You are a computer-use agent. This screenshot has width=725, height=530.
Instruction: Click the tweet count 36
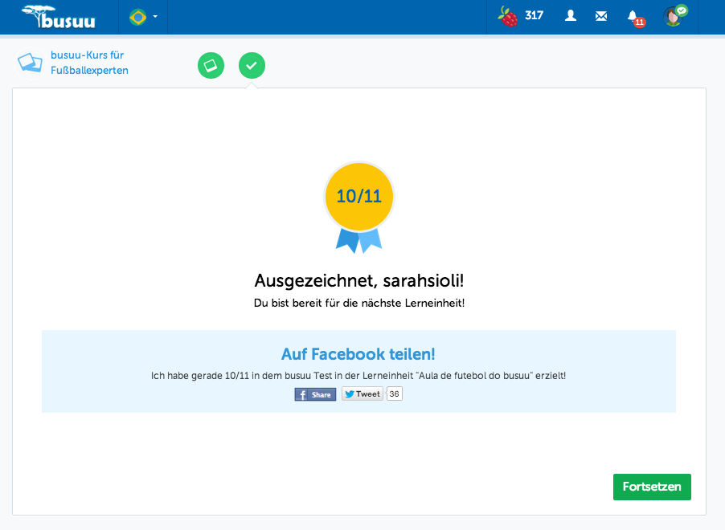tap(395, 393)
